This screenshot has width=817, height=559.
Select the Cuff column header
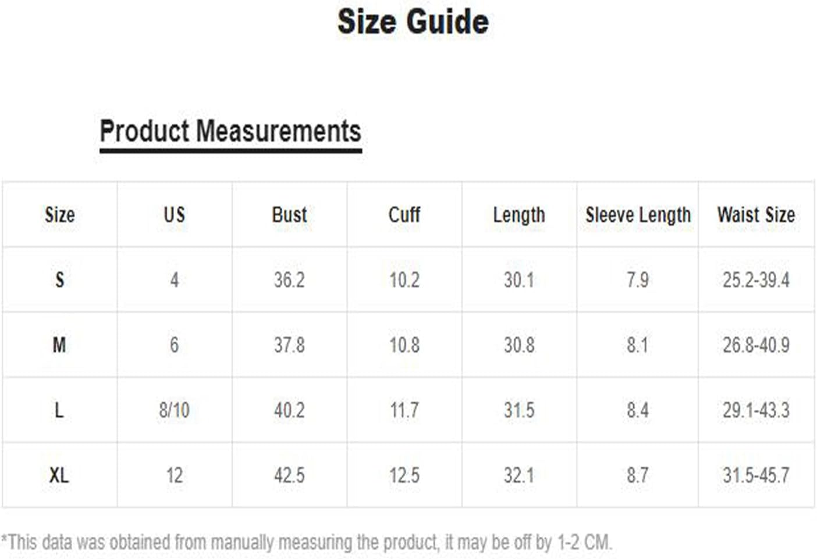click(404, 214)
